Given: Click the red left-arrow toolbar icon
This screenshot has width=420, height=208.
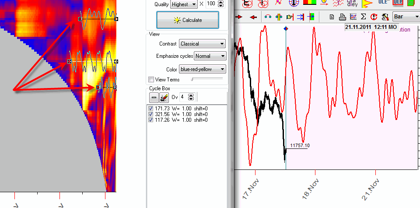Looking at the screenshot, I should pyautogui.click(x=253, y=17).
